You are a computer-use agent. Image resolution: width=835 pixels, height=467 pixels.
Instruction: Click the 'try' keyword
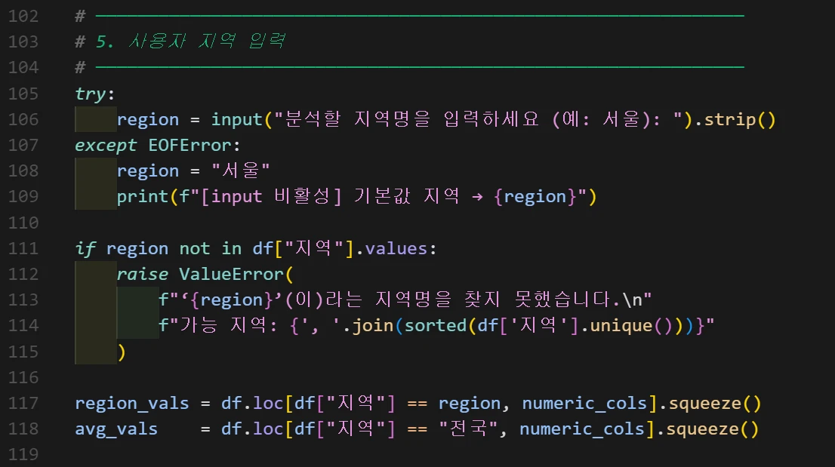click(x=91, y=94)
